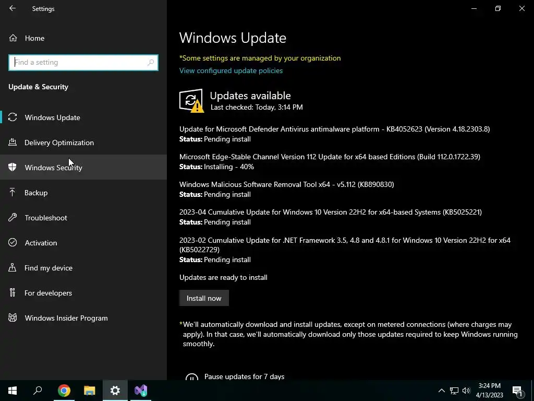Click Last checked: Today, 3:14 PM text
Image resolution: width=534 pixels, height=401 pixels.
(257, 107)
